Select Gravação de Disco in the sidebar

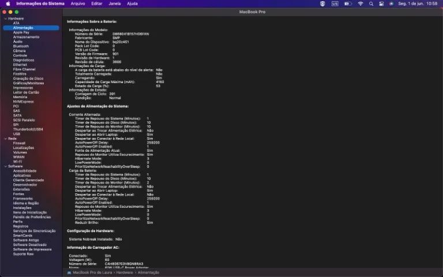(28, 78)
